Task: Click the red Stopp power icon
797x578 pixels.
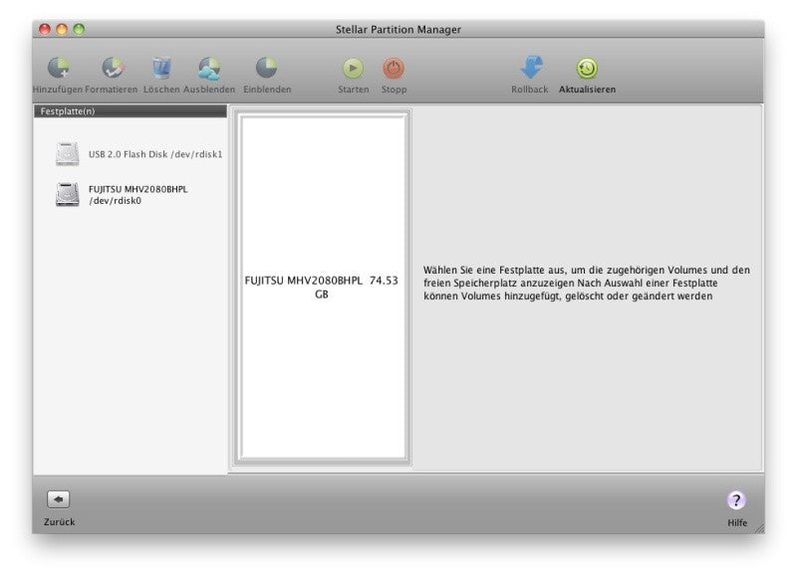Action: (394, 69)
